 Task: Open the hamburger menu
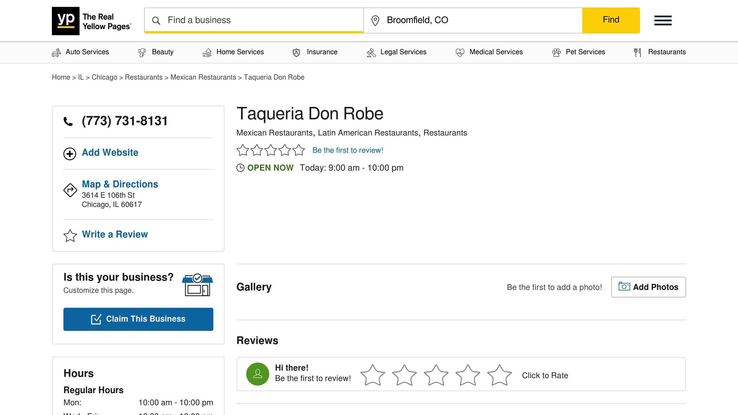pos(663,21)
